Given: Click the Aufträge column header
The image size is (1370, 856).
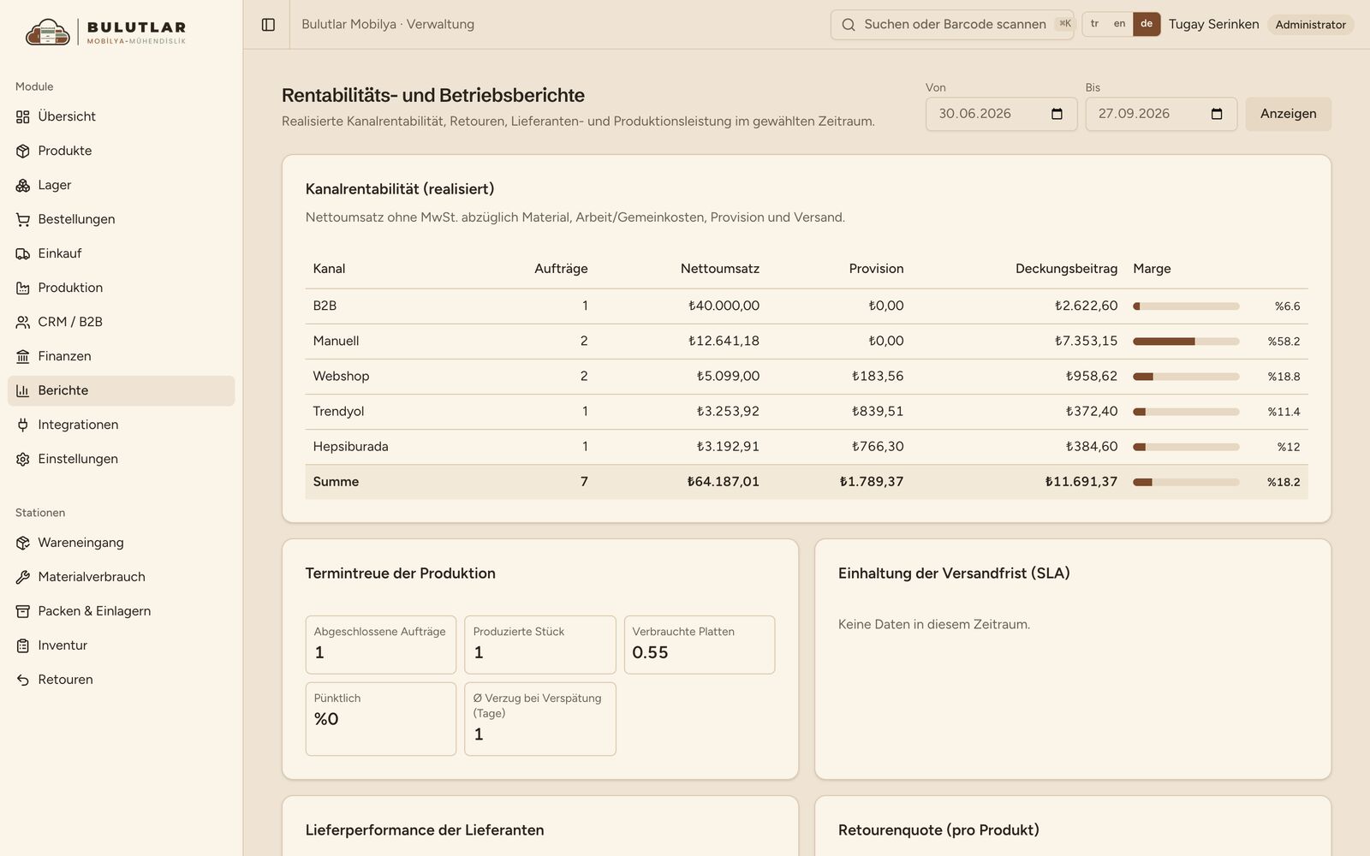Looking at the screenshot, I should pyautogui.click(x=561, y=269).
